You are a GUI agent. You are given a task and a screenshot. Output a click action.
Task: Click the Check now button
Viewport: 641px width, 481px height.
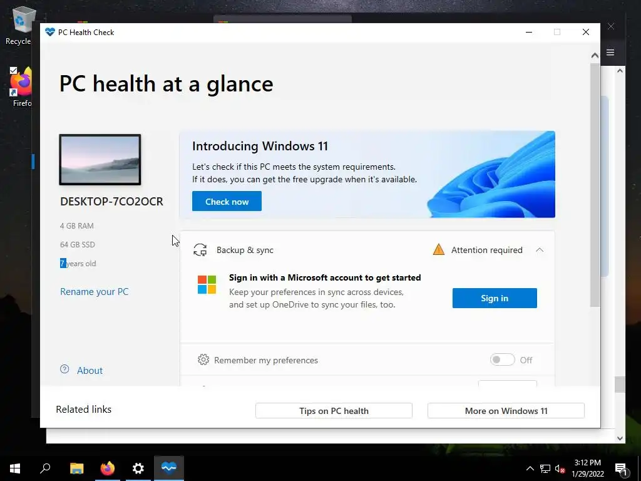coord(227,201)
